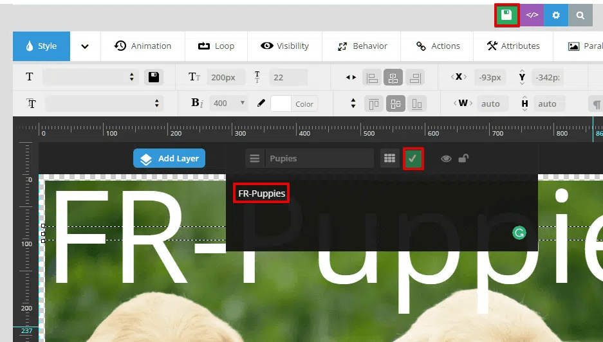Click the line height T icon
The width and height of the screenshot is (603, 342).
(257, 77)
